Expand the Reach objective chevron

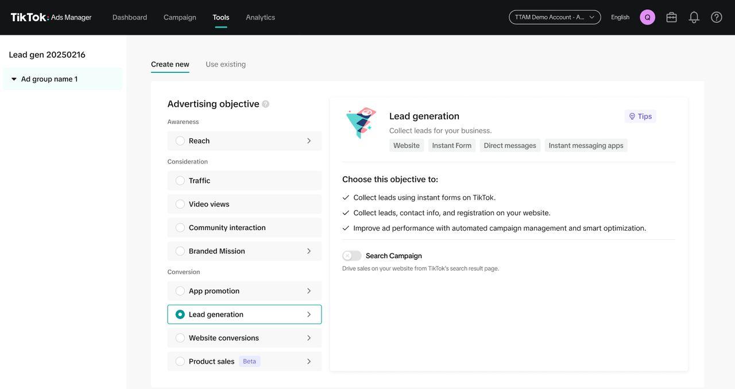[309, 141]
